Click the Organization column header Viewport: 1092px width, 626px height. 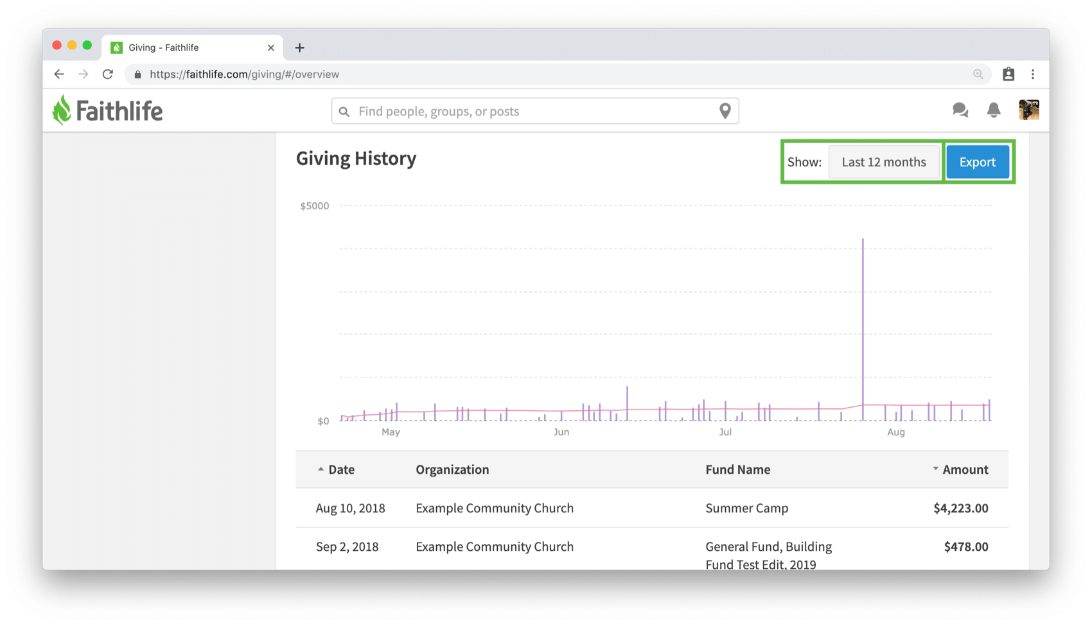click(x=452, y=469)
